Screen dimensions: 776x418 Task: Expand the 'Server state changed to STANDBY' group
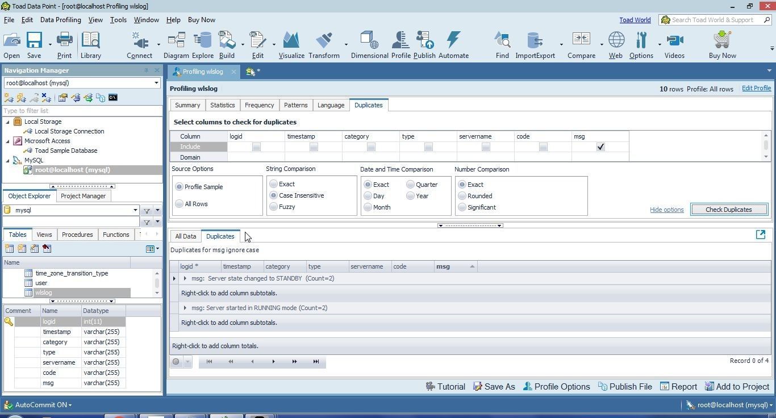pyautogui.click(x=185, y=278)
